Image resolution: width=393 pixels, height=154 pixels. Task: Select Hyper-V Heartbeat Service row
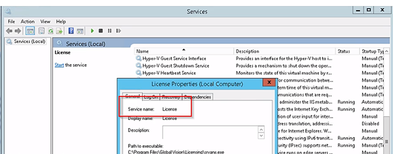[169, 73]
